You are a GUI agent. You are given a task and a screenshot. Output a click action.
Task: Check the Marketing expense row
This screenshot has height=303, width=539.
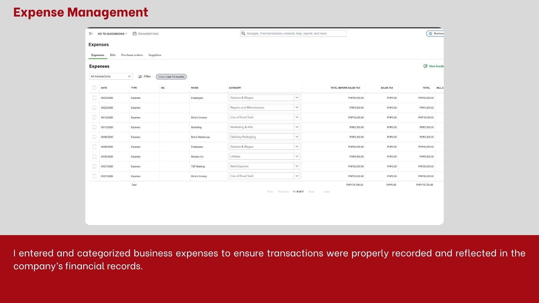pyautogui.click(x=94, y=127)
